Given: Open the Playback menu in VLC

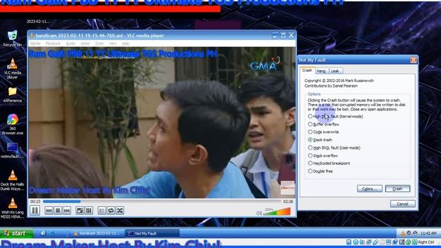Looking at the screenshot, I should 53,43.
